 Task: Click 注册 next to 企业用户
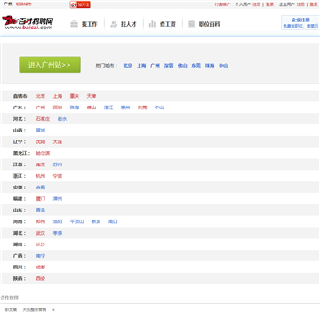300,4
